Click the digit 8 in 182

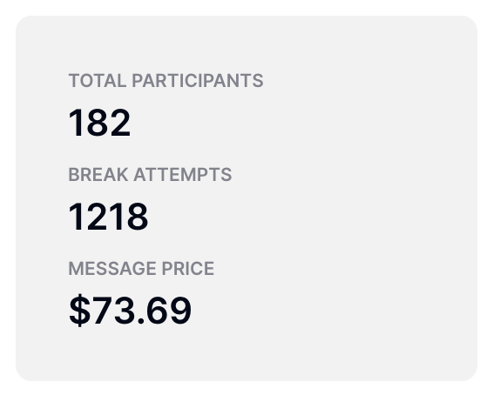coord(98,123)
